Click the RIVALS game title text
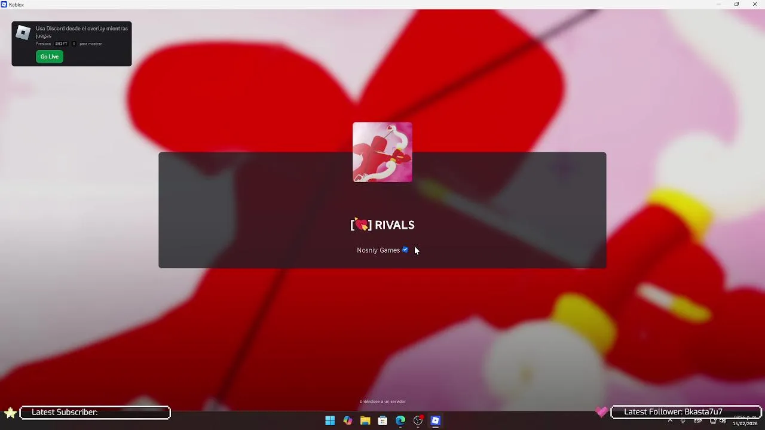765x430 pixels. tap(382, 225)
